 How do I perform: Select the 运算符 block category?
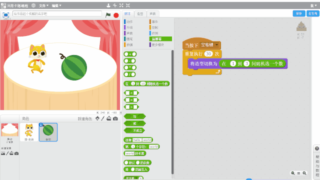pyautogui.click(x=160, y=39)
